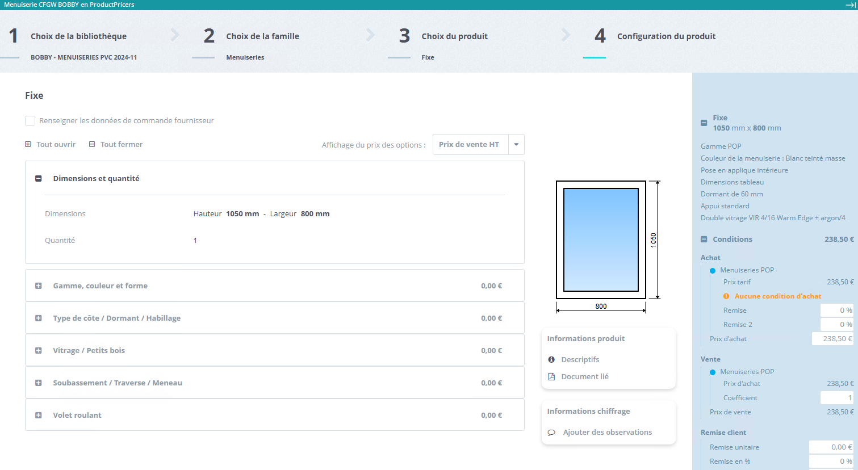Click the Descriptifs info icon
This screenshot has height=470, width=858.
pyautogui.click(x=551, y=359)
